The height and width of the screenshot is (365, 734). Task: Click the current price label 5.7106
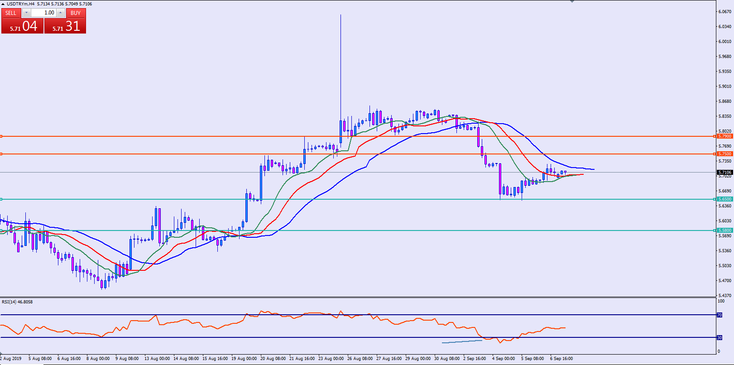click(x=724, y=173)
